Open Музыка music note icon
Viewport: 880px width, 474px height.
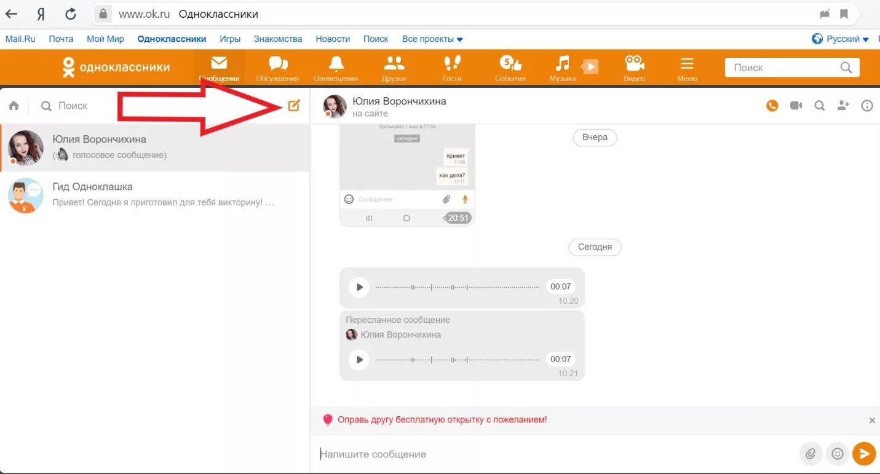click(562, 68)
